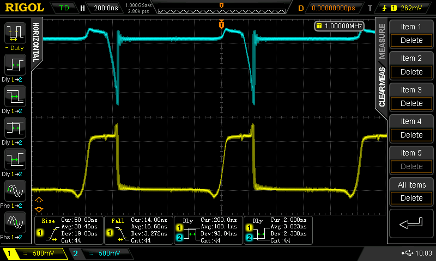Image resolution: width=436 pixels, height=261 pixels.
Task: Click the waveform memory overview bar
Action: (222, 11)
